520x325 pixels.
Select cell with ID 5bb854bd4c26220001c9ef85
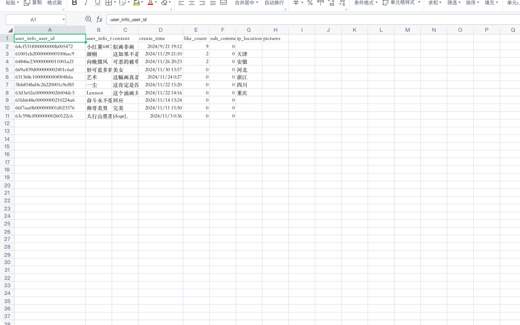[x=50, y=85]
